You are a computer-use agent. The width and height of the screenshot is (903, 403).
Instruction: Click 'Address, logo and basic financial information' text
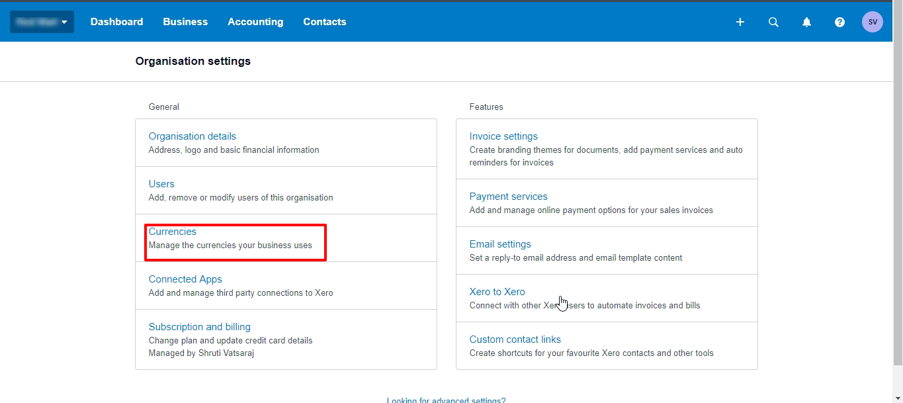(234, 150)
